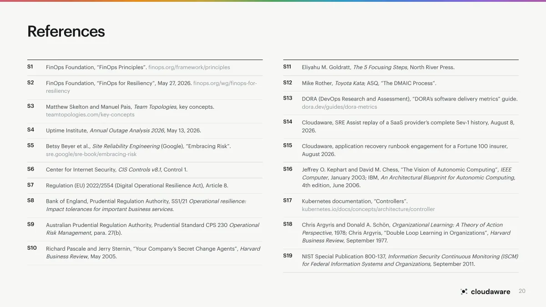Click reference label S12
This screenshot has width=546, height=307.
tap(288, 83)
